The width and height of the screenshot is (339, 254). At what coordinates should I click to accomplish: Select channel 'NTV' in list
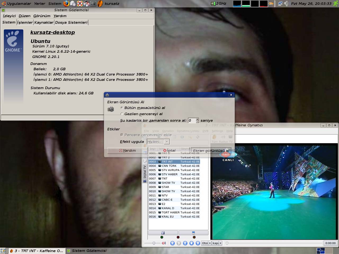click(x=174, y=196)
